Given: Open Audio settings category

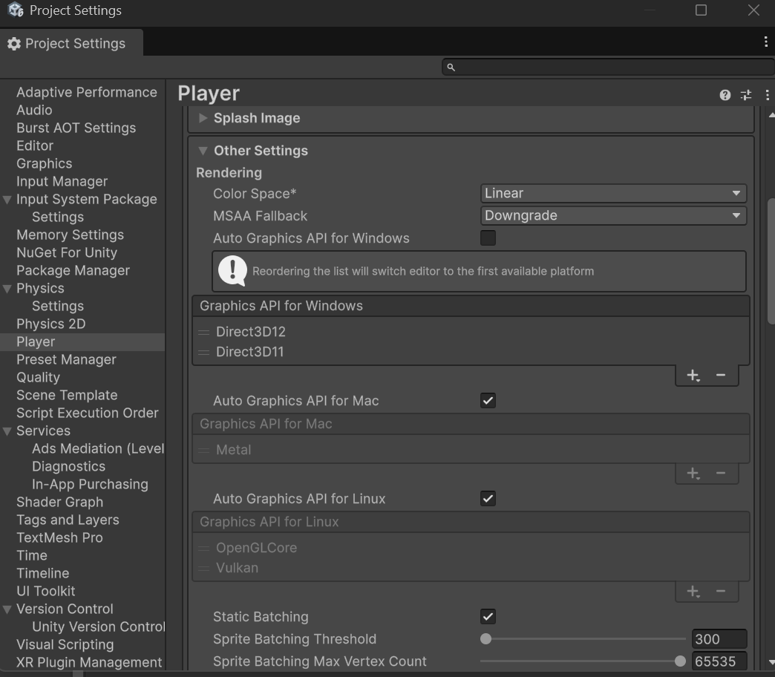Looking at the screenshot, I should tap(34, 110).
